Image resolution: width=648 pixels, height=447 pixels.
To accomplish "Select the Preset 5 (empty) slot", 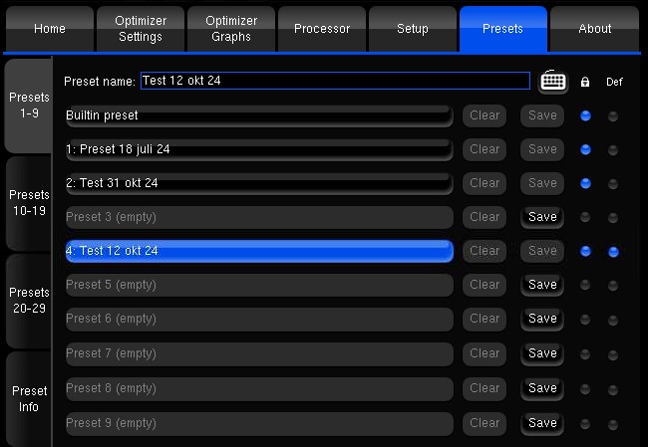I will (x=259, y=285).
